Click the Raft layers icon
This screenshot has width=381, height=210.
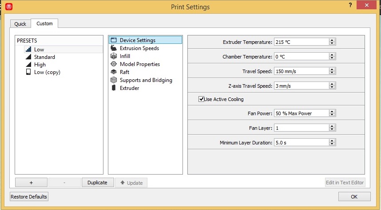[x=113, y=72]
